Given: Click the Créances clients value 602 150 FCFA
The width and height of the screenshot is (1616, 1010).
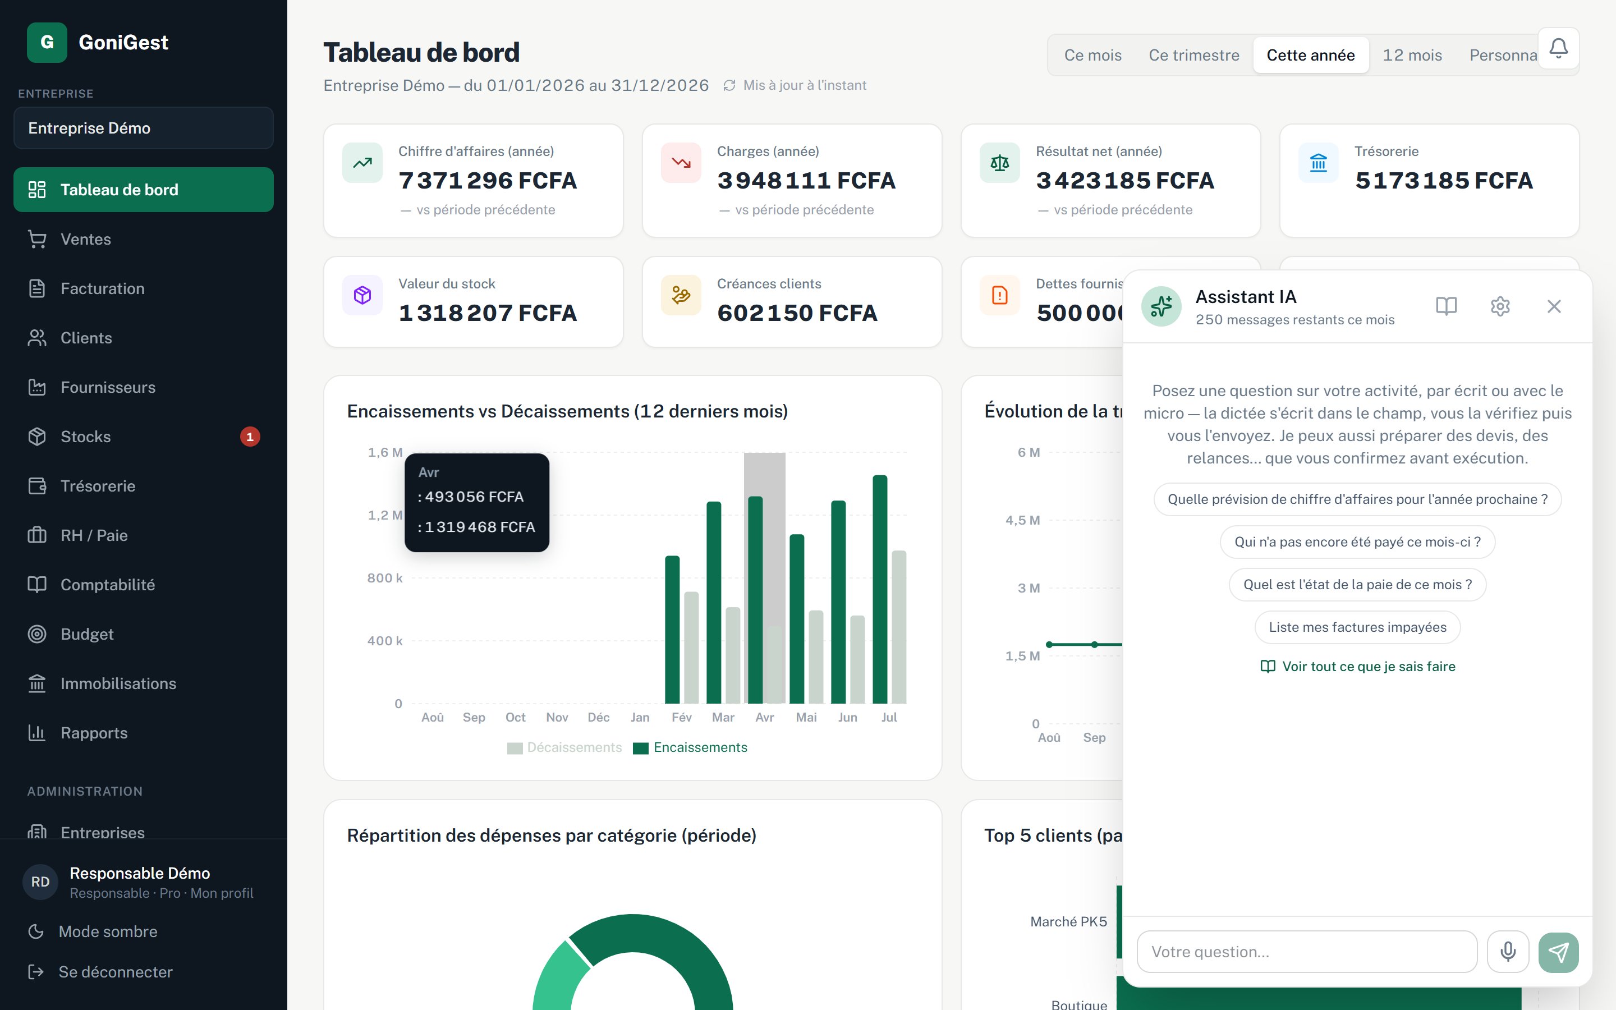Looking at the screenshot, I should click(x=797, y=313).
